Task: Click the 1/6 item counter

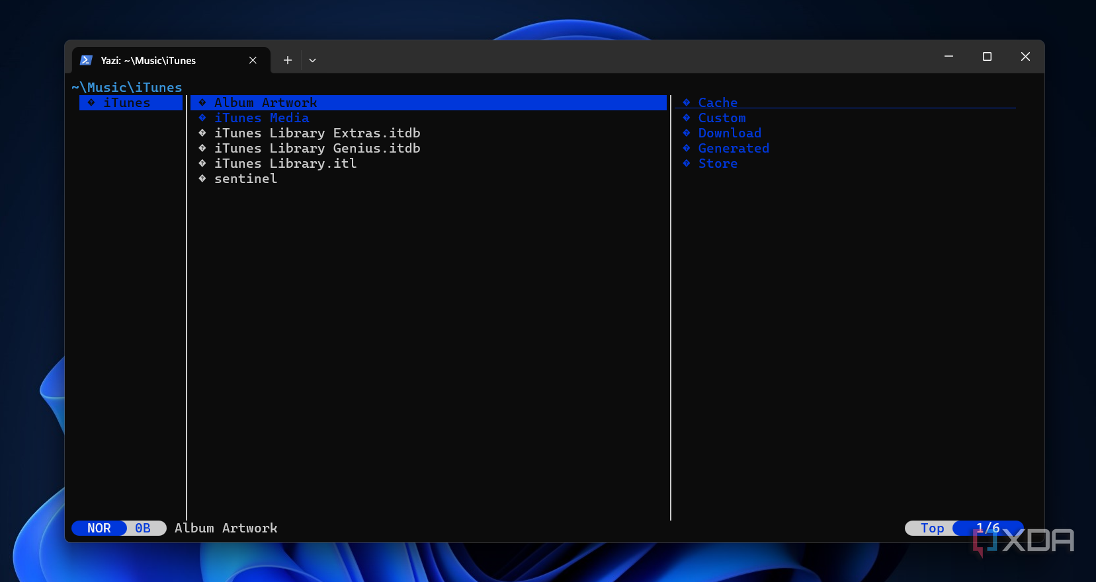Action: click(x=988, y=528)
